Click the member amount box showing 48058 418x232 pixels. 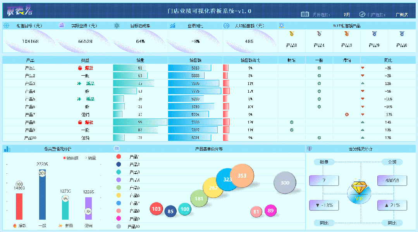tap(392, 180)
